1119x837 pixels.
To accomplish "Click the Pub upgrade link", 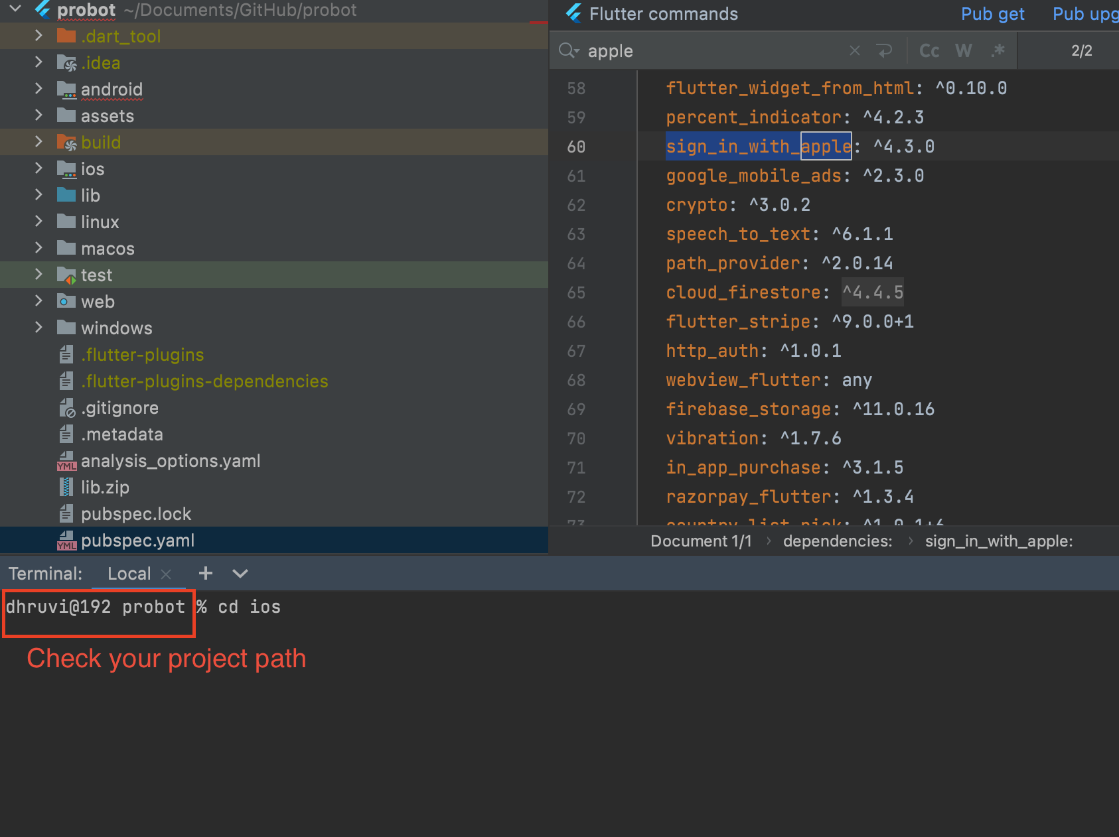I will 1084,14.
